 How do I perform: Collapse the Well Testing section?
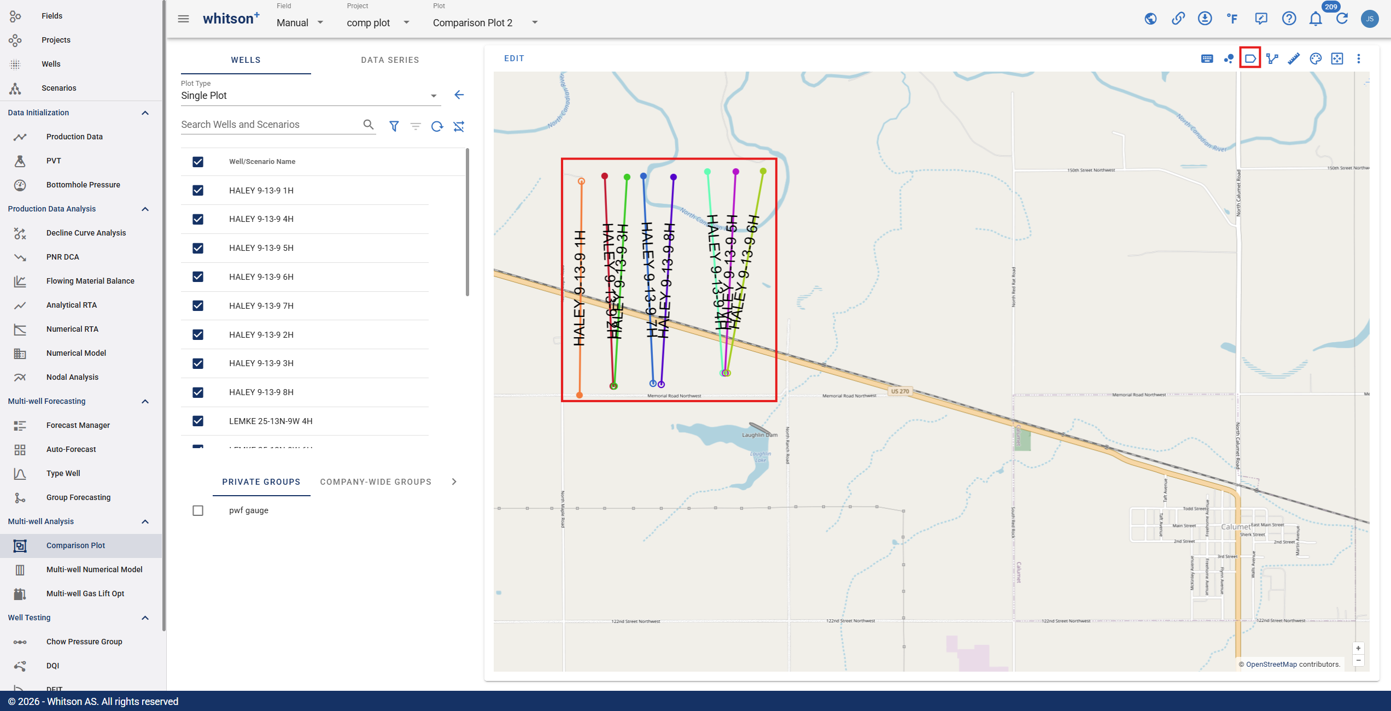145,618
